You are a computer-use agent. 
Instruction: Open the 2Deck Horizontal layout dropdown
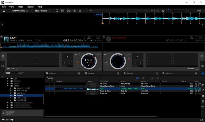(x=42, y=11)
